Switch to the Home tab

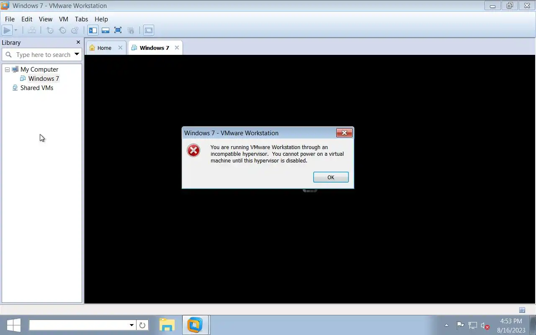(x=104, y=48)
